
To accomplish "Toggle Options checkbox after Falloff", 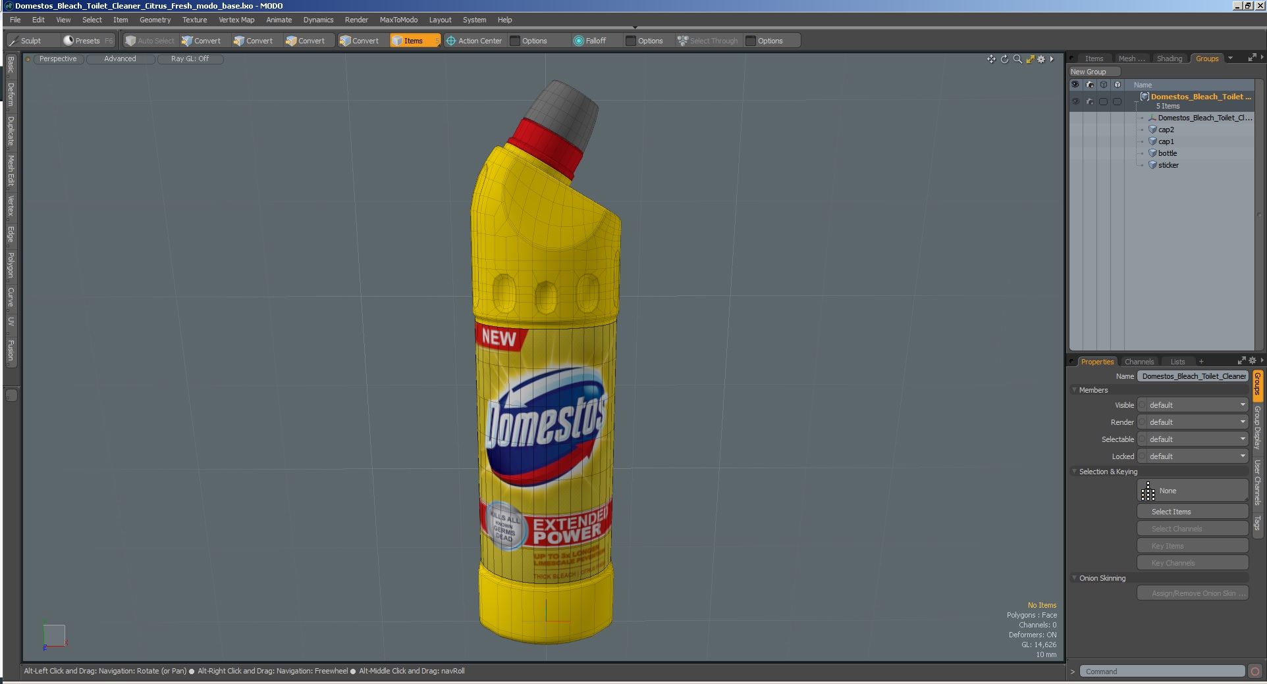I will [631, 41].
